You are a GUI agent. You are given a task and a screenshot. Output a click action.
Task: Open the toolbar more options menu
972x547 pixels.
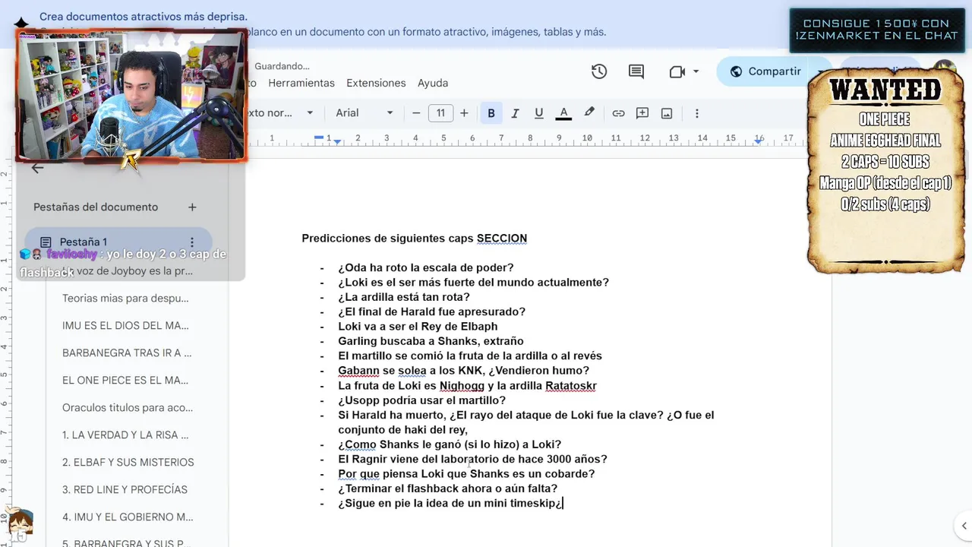tap(696, 113)
